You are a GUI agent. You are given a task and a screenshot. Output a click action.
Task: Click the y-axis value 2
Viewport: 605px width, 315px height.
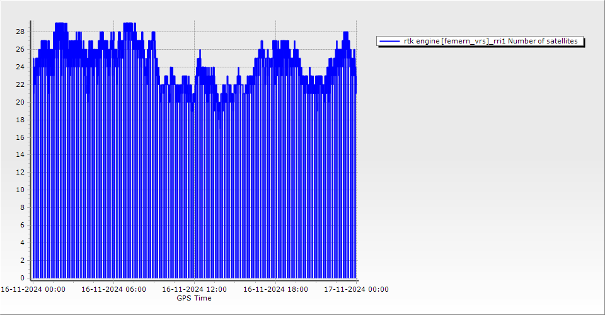tap(22, 260)
